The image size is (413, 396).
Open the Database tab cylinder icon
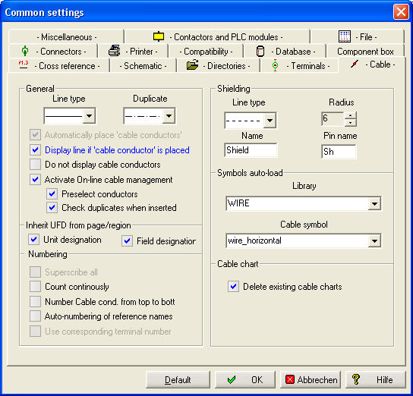click(260, 52)
